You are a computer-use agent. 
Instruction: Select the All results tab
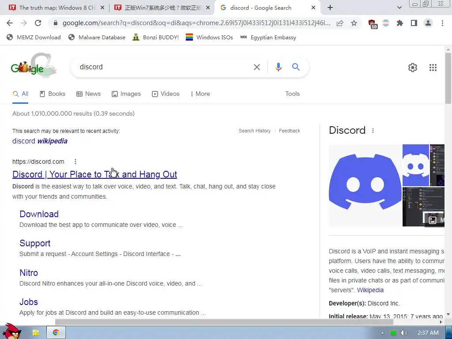(20, 94)
